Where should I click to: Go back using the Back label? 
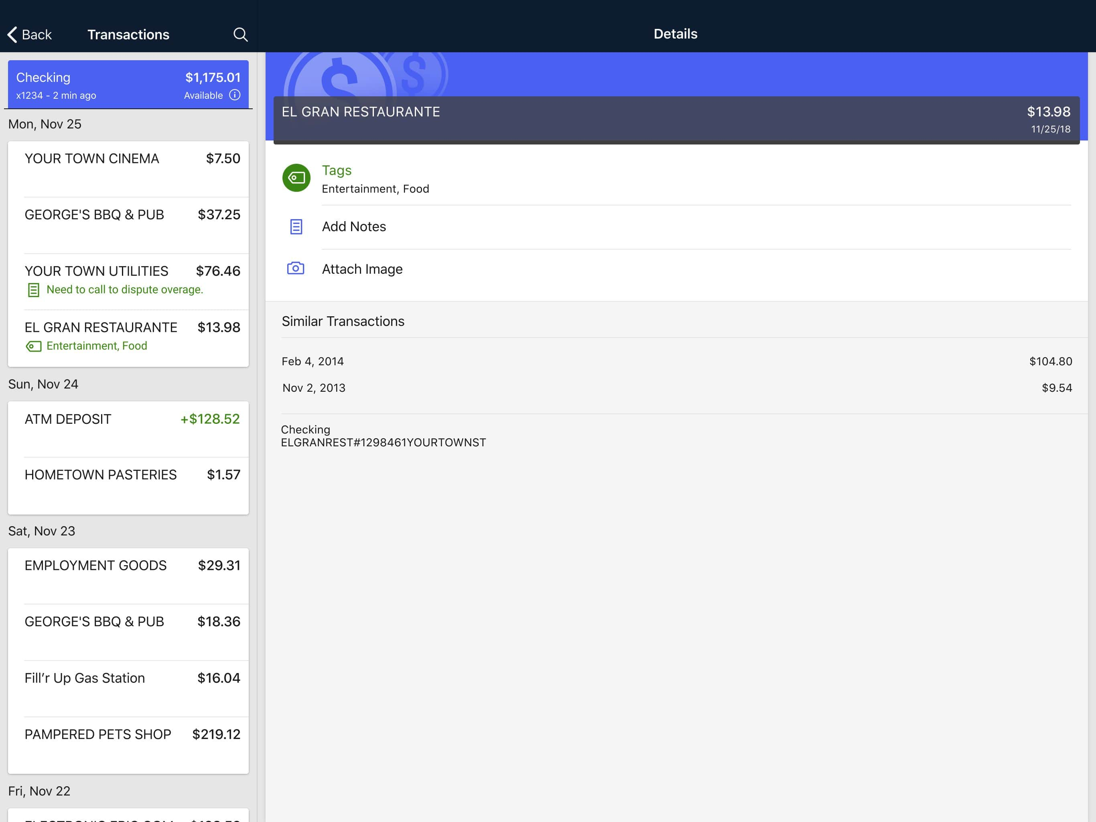tap(37, 35)
